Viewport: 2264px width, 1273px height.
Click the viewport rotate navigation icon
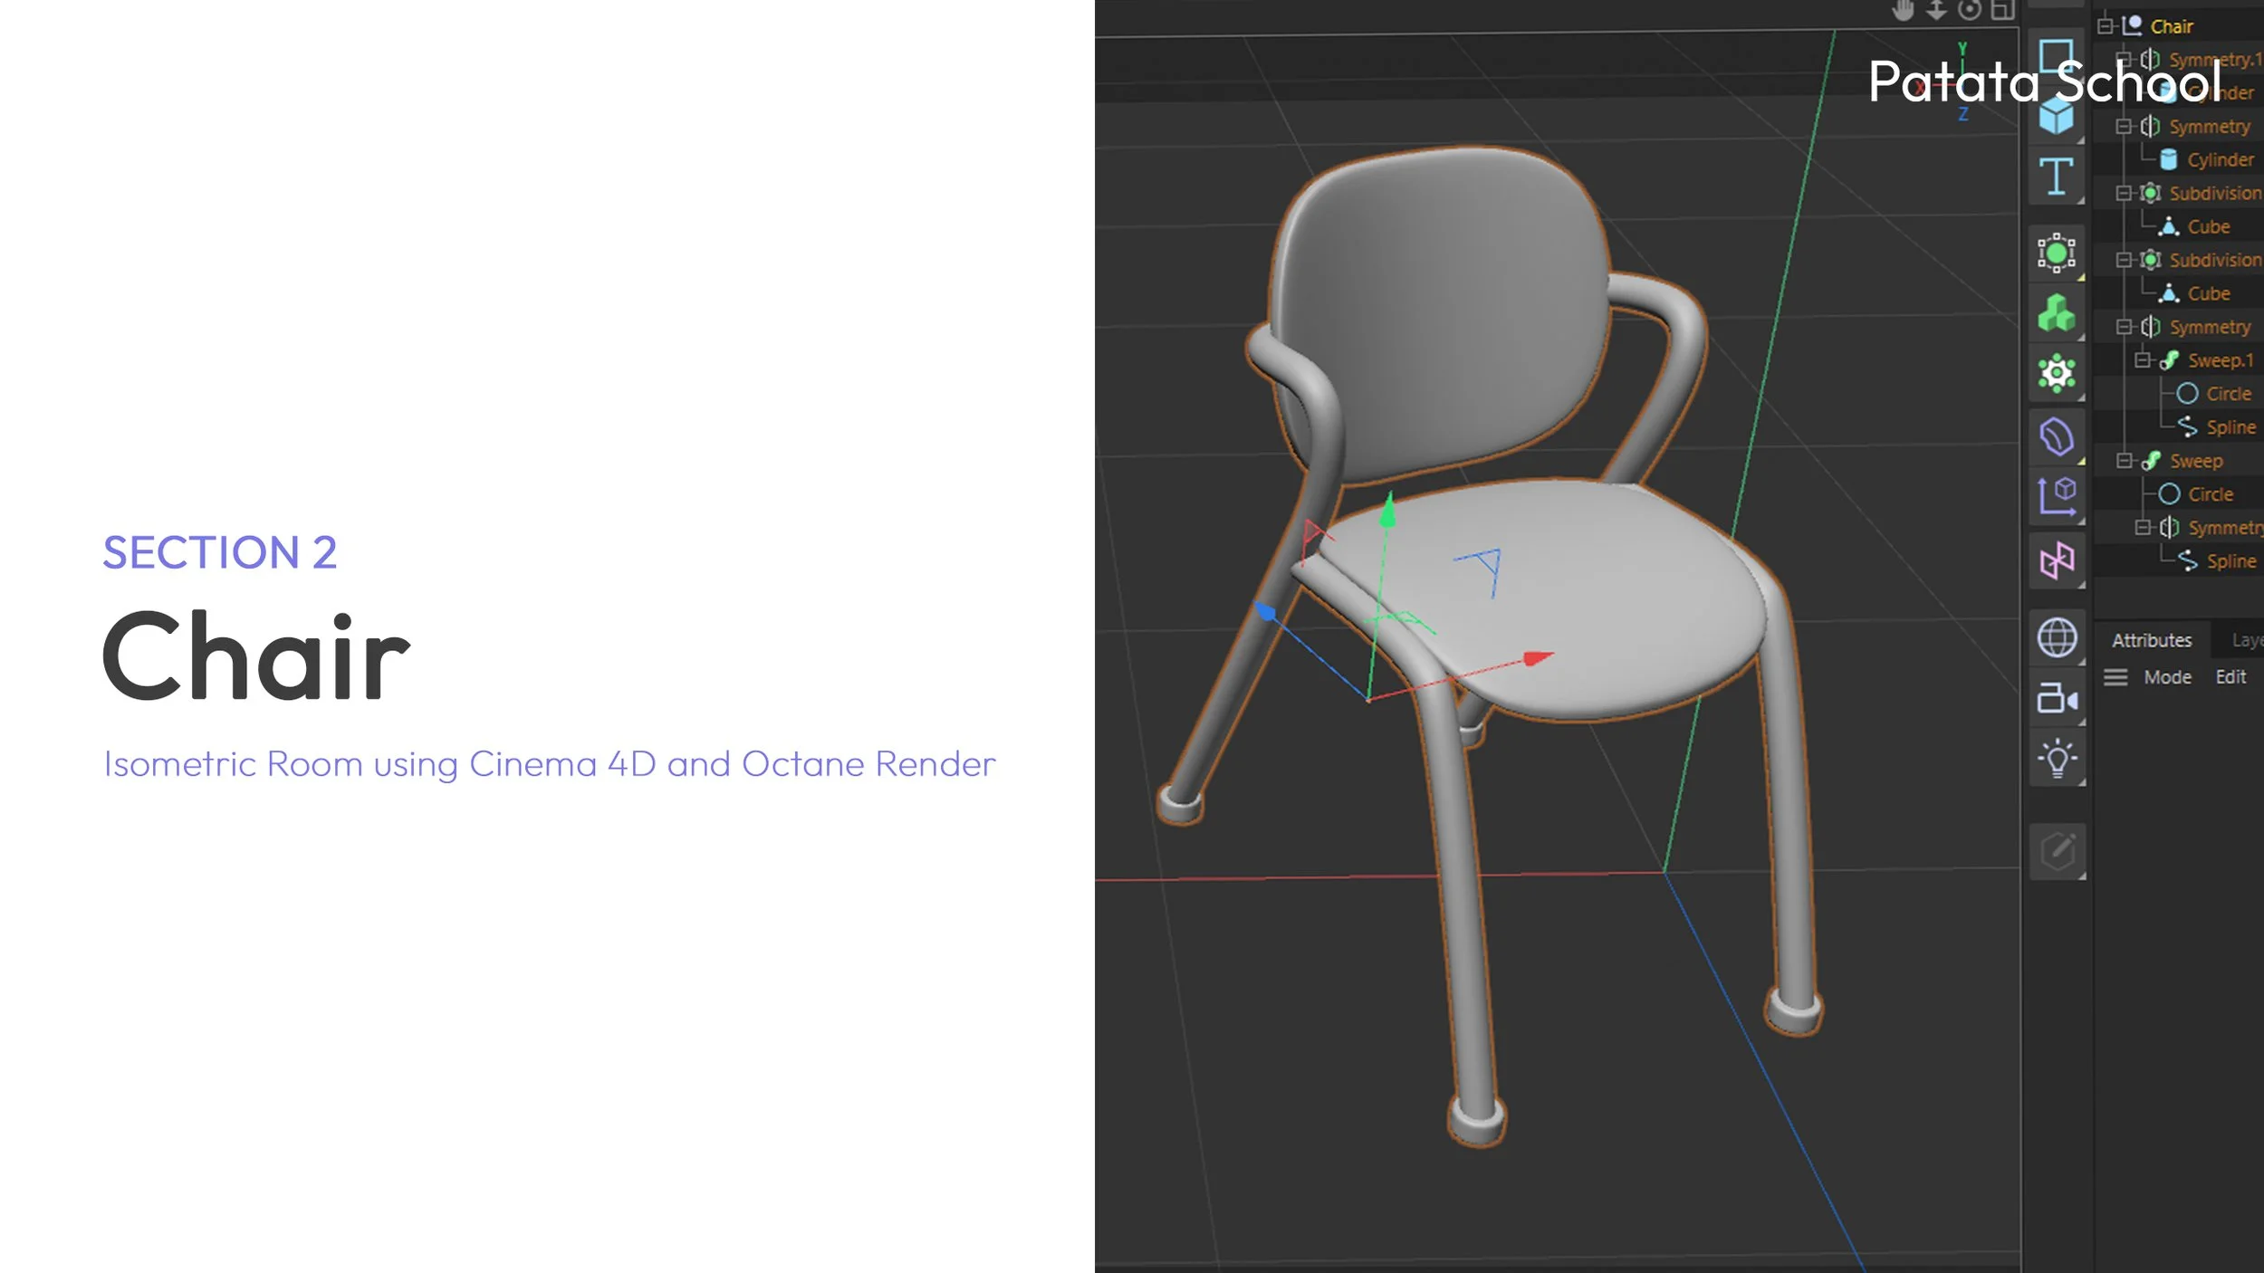(x=1969, y=11)
